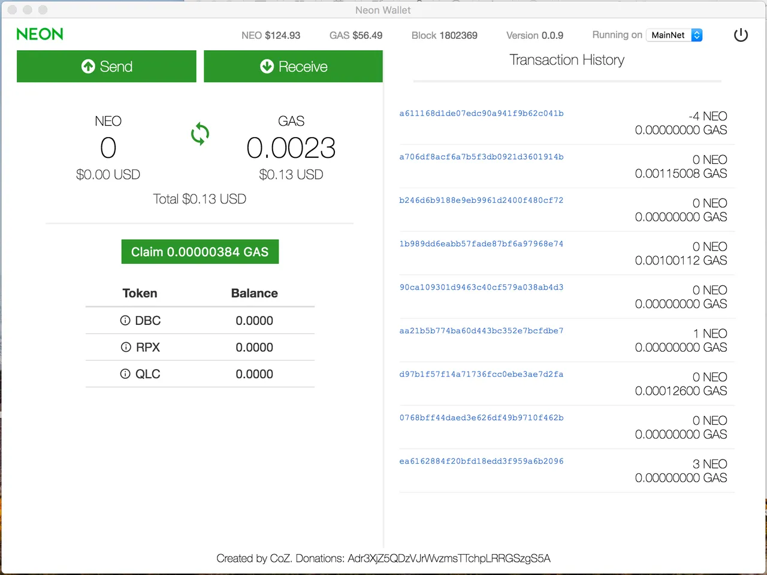Open transaction 1b989dd6eabb57fade87bf6a97968e74
767x575 pixels.
point(481,244)
